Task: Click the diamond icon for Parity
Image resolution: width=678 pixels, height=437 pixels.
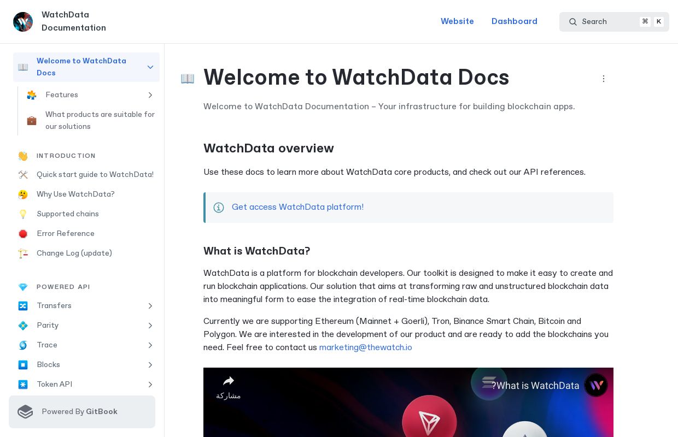Action: pos(23,326)
